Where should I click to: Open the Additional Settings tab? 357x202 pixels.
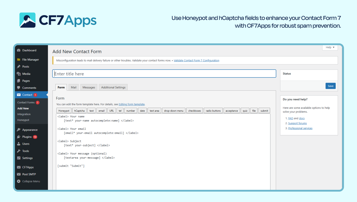[113, 87]
